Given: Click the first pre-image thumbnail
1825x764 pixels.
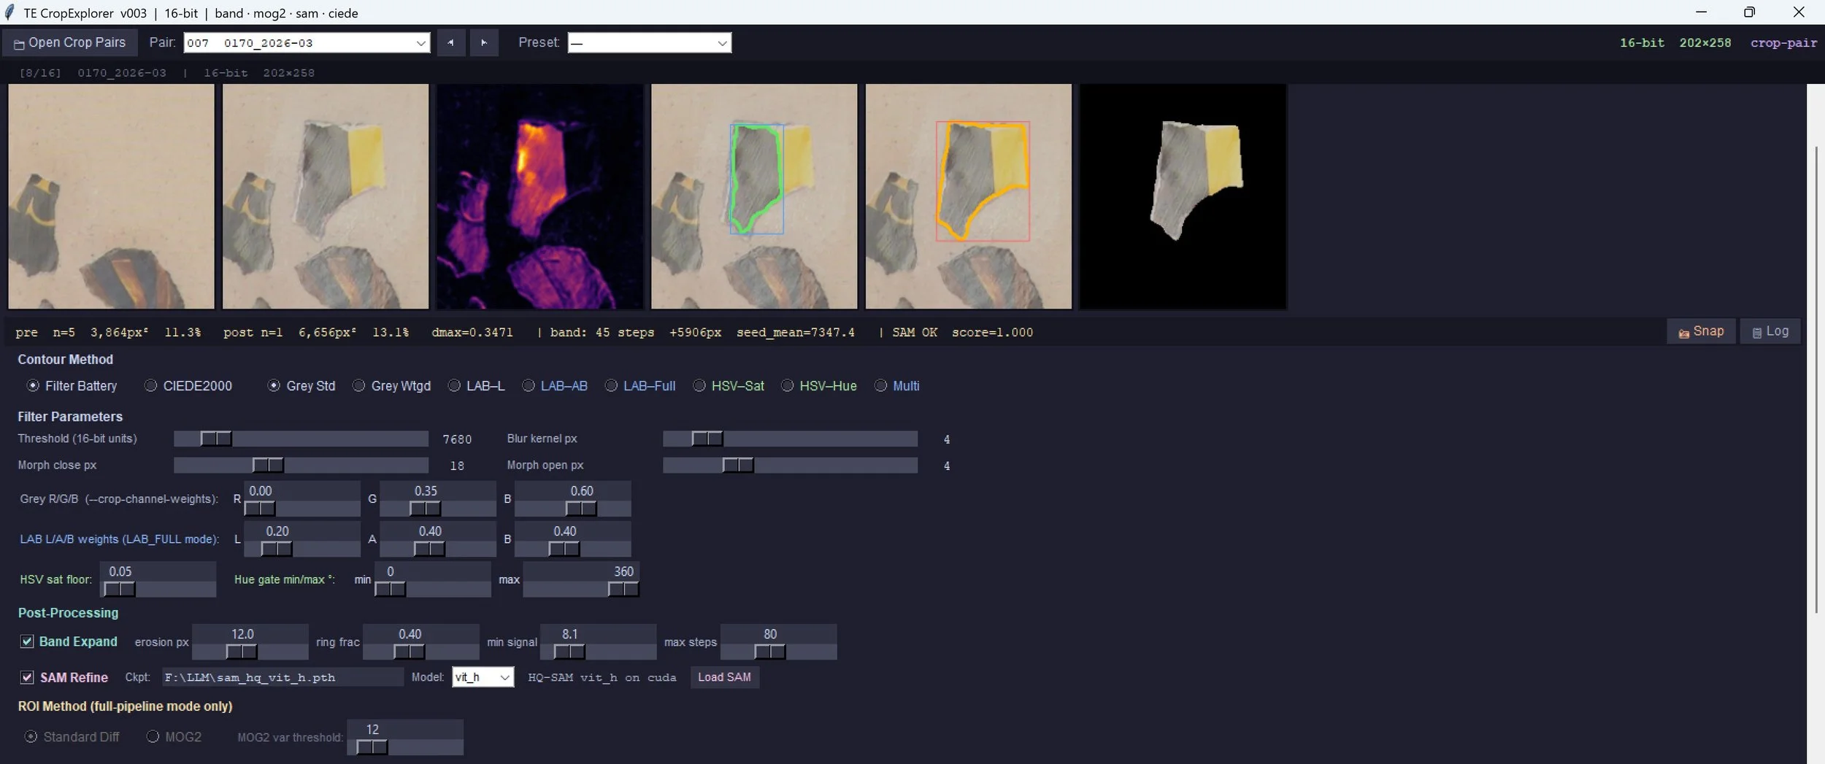Looking at the screenshot, I should point(111,196).
